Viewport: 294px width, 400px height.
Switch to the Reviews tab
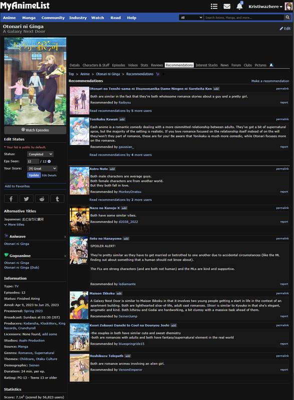coord(157,65)
